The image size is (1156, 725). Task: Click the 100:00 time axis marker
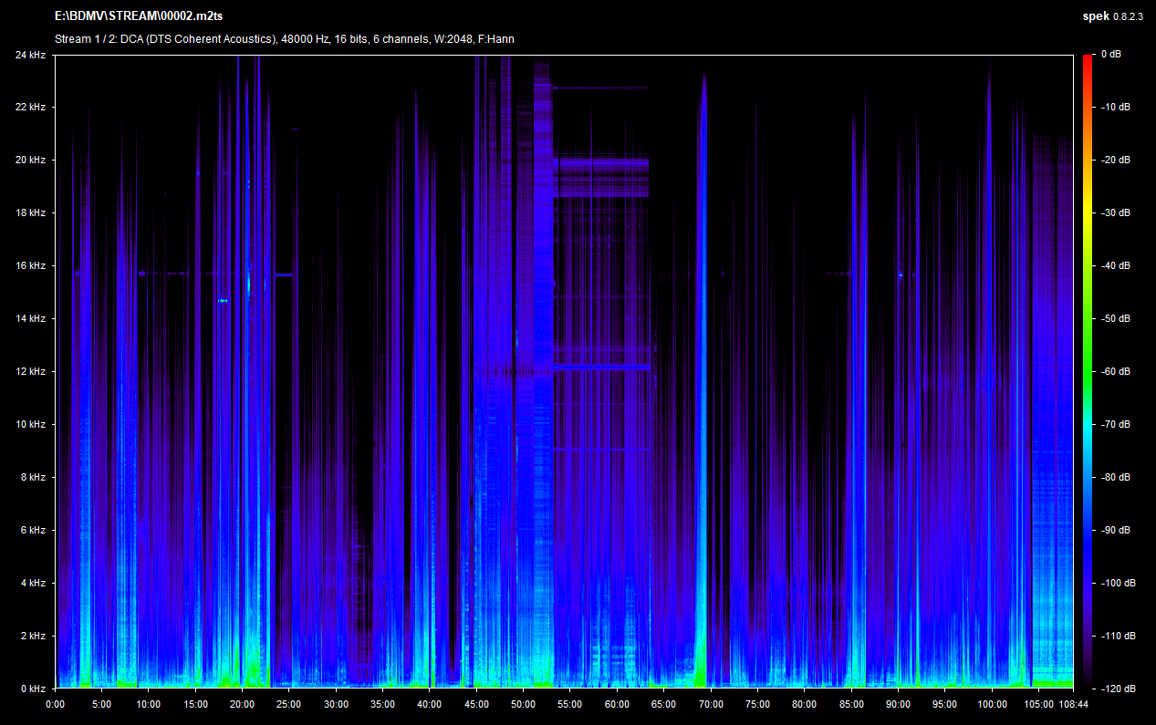click(992, 704)
